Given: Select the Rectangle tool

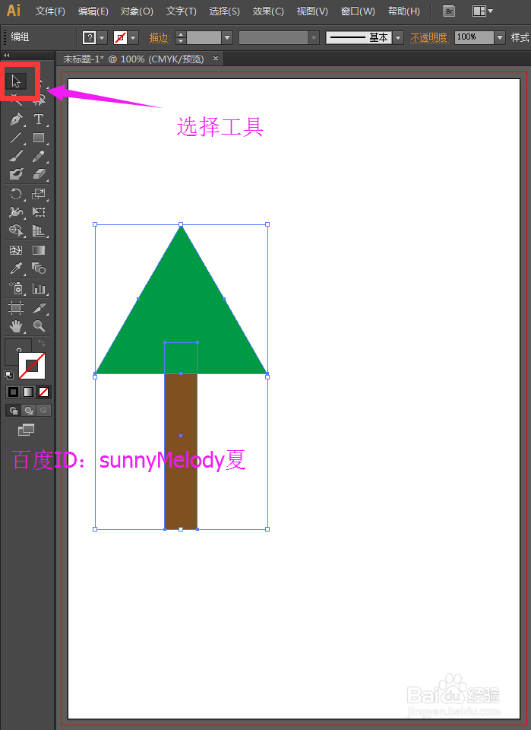Looking at the screenshot, I should pos(39,138).
